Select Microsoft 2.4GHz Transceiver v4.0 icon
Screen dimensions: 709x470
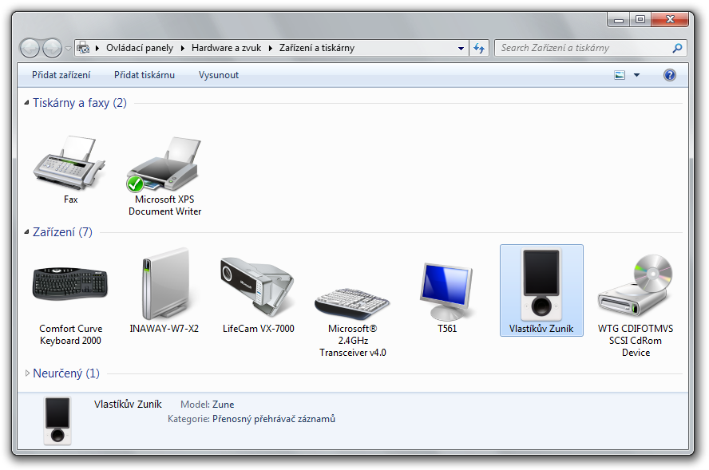pyautogui.click(x=352, y=303)
